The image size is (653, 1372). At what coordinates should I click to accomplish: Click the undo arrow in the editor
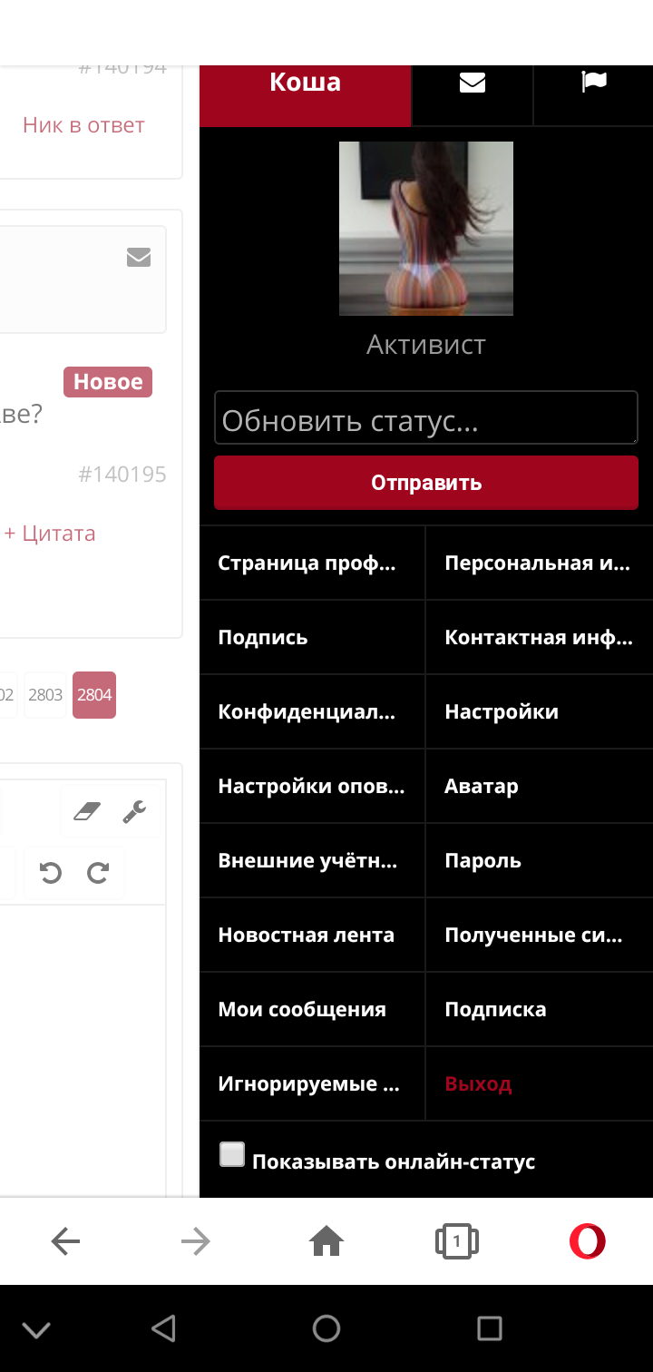(51, 873)
